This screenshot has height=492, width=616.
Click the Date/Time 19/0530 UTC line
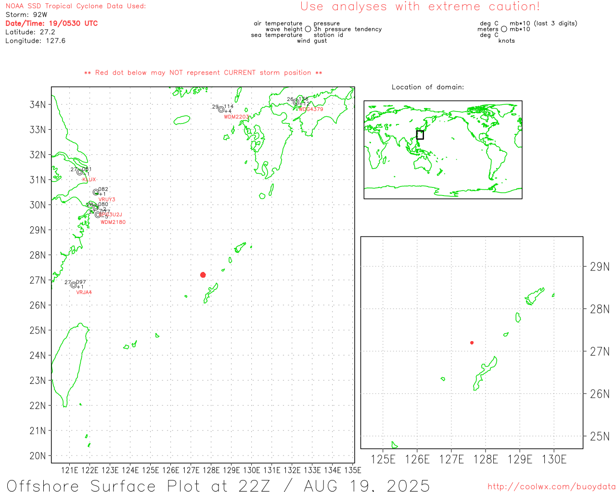[51, 24]
